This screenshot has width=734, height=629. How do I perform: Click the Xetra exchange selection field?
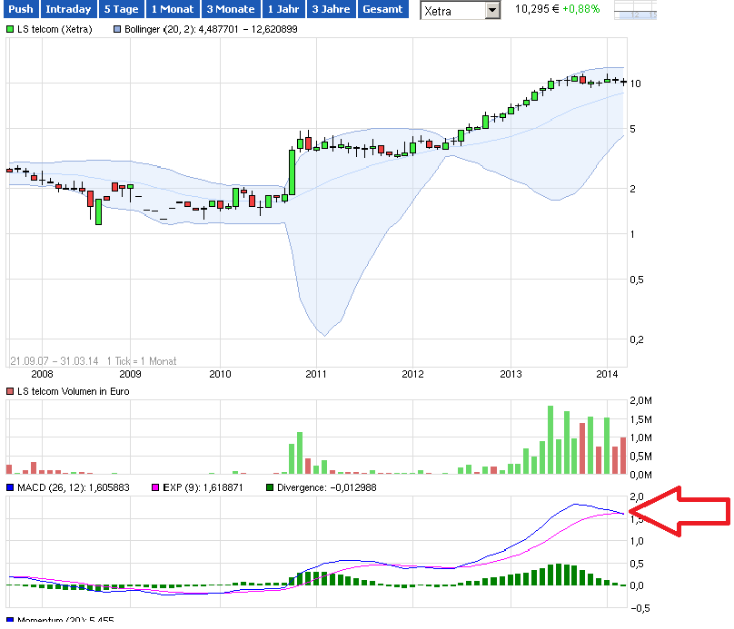click(452, 11)
